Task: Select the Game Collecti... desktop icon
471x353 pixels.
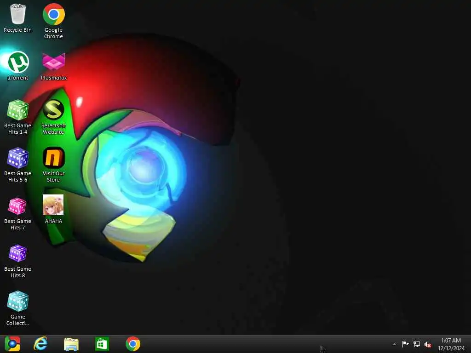Action: coord(18,308)
